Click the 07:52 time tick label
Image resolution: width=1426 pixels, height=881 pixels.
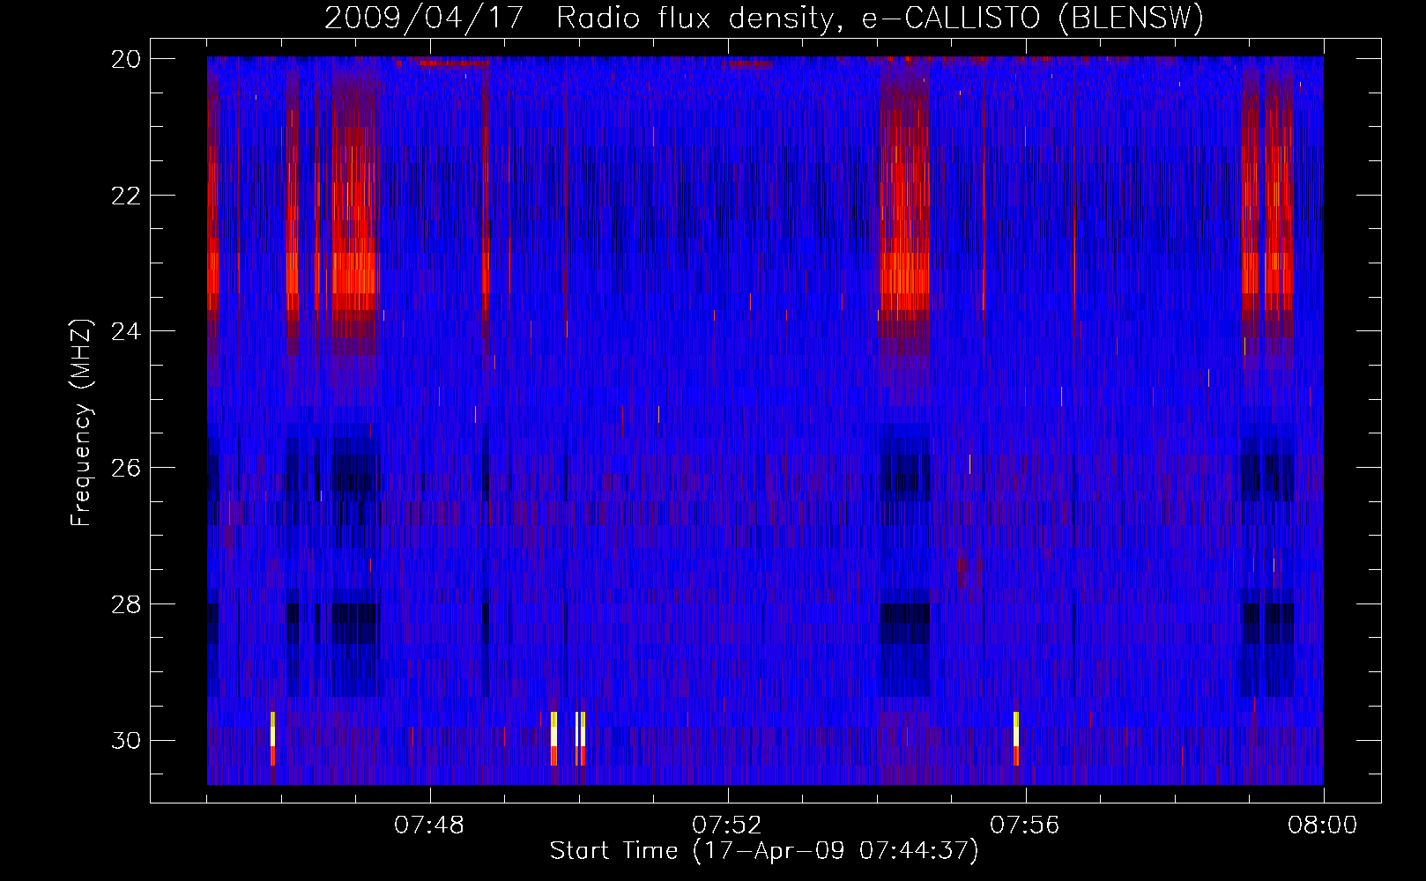(727, 825)
